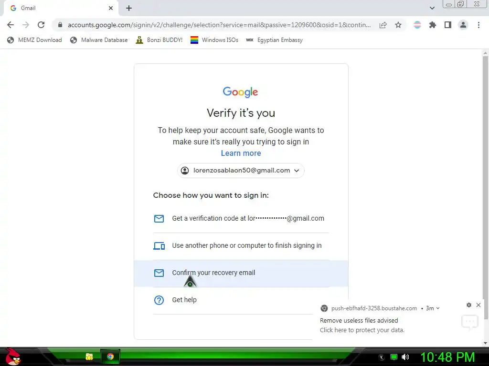Show hidden tray icons arrow
This screenshot has height=366, width=489.
[x=382, y=357]
